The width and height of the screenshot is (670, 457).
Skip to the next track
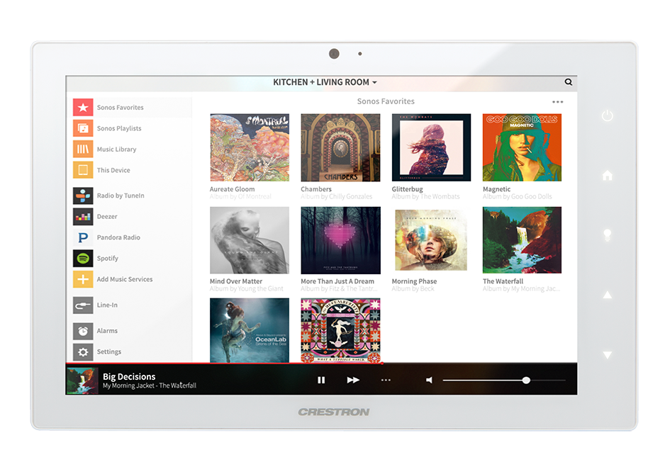(353, 380)
